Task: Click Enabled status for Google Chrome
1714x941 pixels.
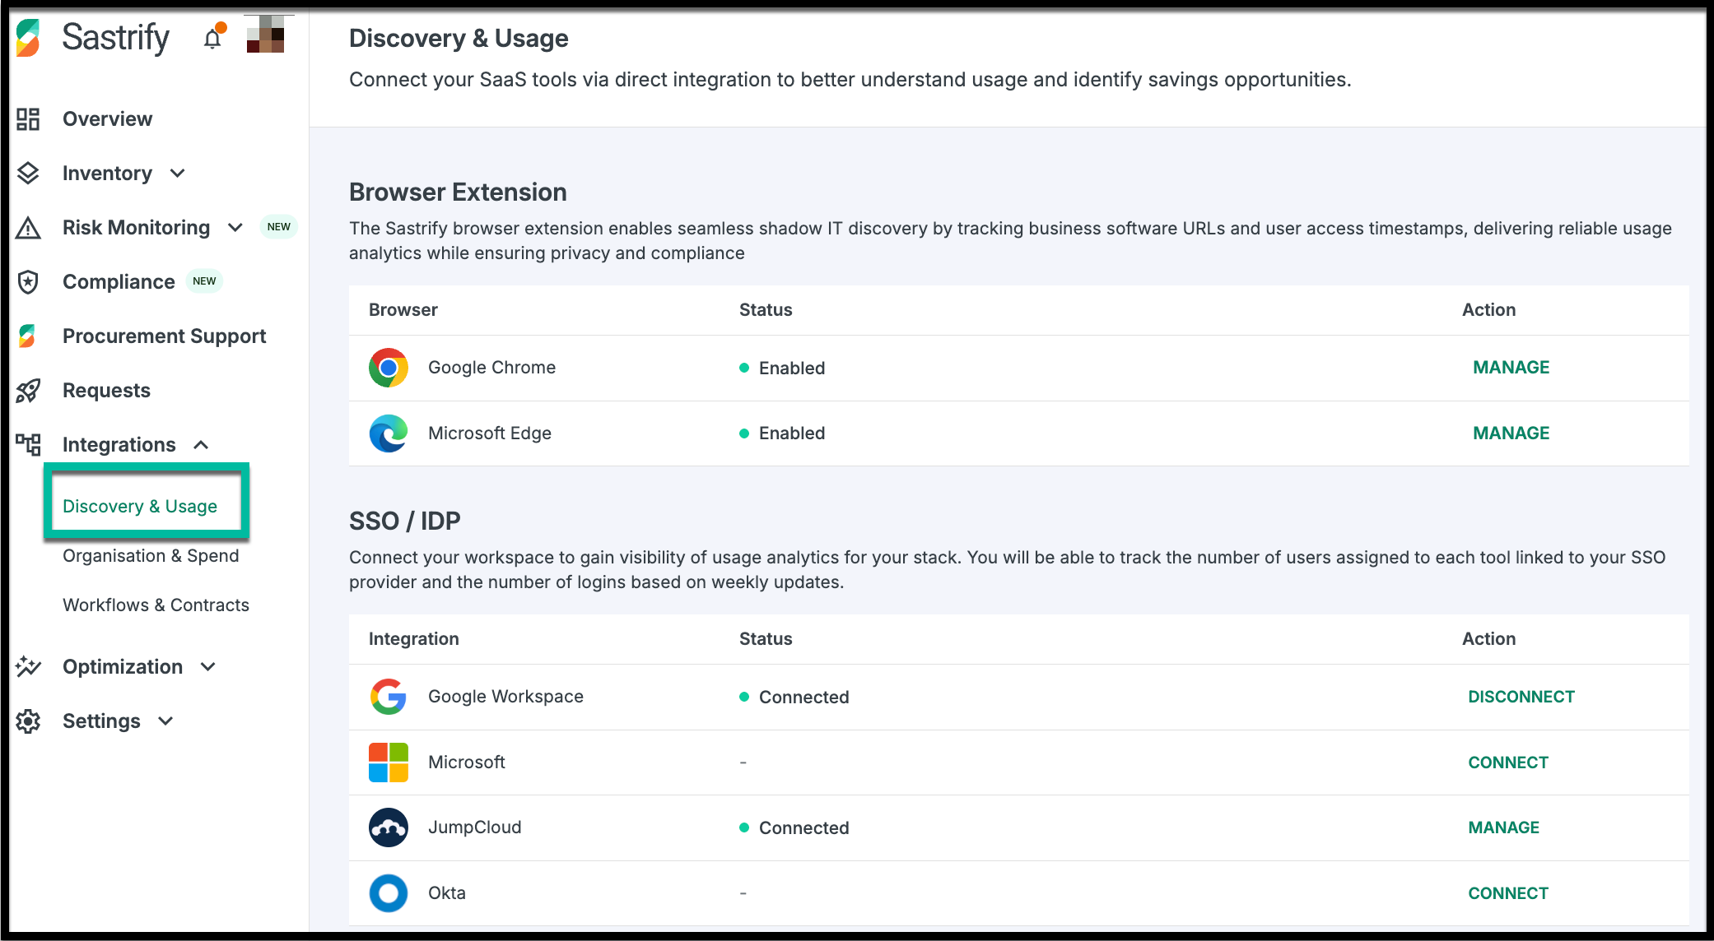Action: coord(782,368)
